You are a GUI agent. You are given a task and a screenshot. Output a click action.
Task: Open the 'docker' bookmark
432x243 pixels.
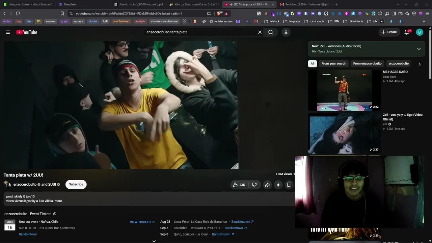[93, 21]
